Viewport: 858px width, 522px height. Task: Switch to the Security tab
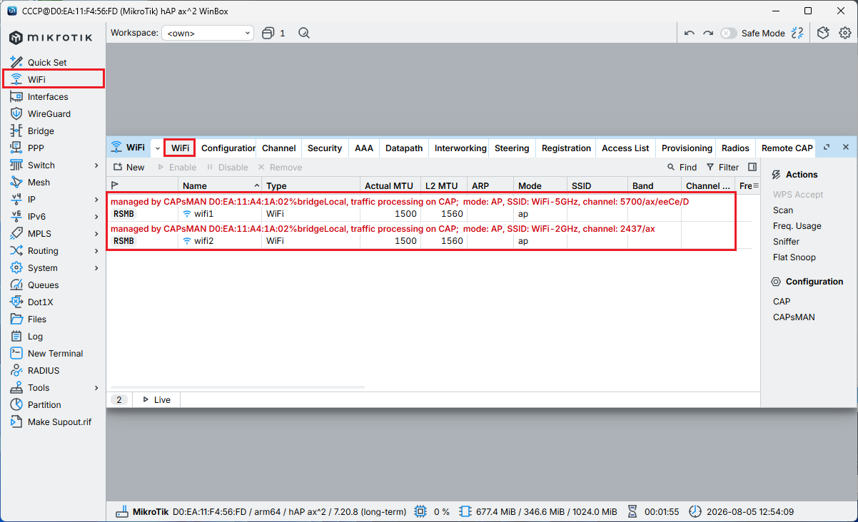325,148
